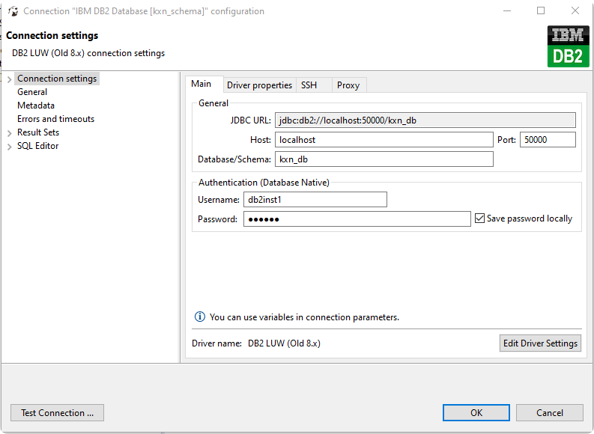The image size is (594, 434).
Task: Select Connection settings in the tree
Action: (x=57, y=79)
